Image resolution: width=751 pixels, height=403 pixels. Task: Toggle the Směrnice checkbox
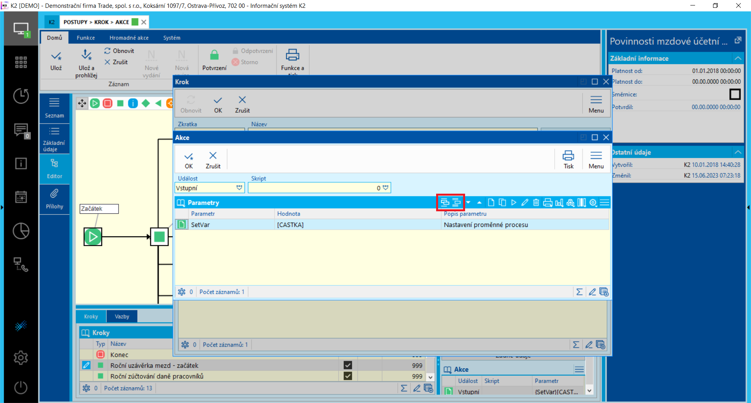click(x=735, y=94)
